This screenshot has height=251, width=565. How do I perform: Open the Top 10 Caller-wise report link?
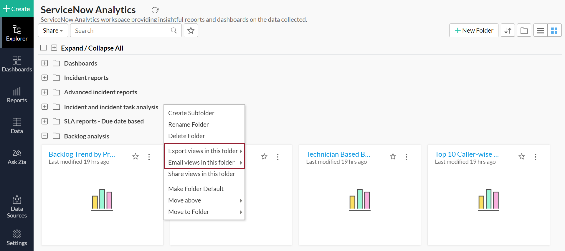pos(467,154)
